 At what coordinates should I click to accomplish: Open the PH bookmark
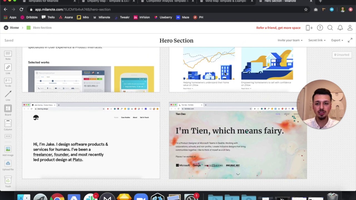click(x=198, y=17)
